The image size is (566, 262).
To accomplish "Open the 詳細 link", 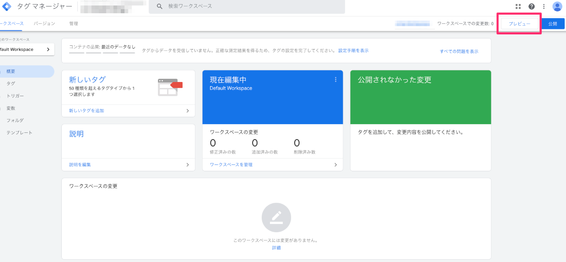I will 276,248.
